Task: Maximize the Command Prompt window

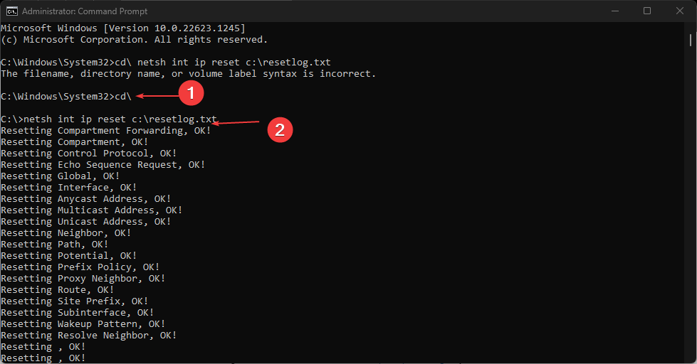Action: click(x=647, y=11)
